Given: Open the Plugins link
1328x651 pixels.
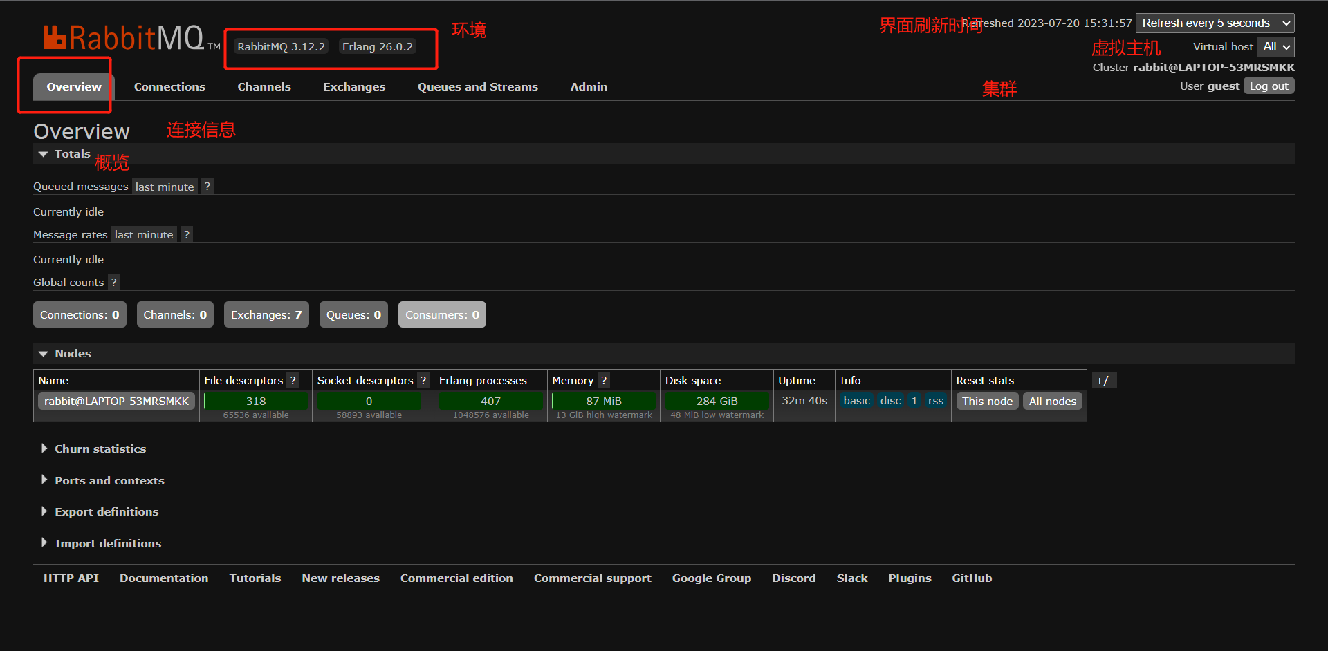Looking at the screenshot, I should tap(910, 578).
